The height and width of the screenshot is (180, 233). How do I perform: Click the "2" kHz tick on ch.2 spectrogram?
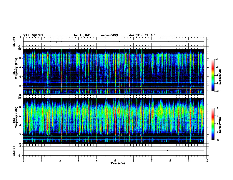pyautogui.click(x=21, y=134)
